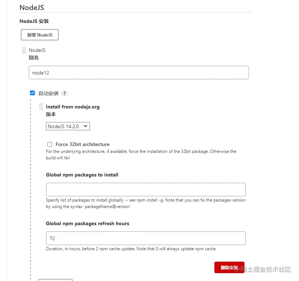Click the Specify list of packages help text

[x=146, y=203]
